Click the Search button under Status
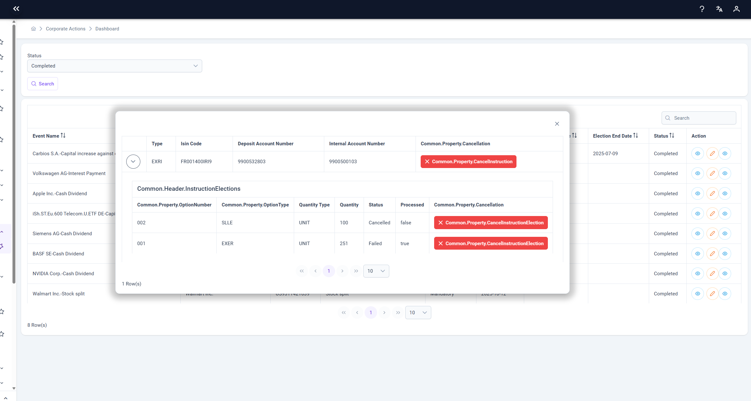The height and width of the screenshot is (401, 751). (43, 84)
